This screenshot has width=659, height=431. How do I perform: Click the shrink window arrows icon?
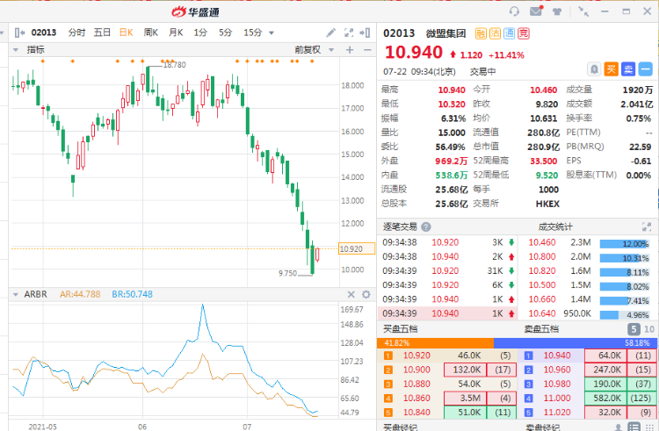pos(583,11)
